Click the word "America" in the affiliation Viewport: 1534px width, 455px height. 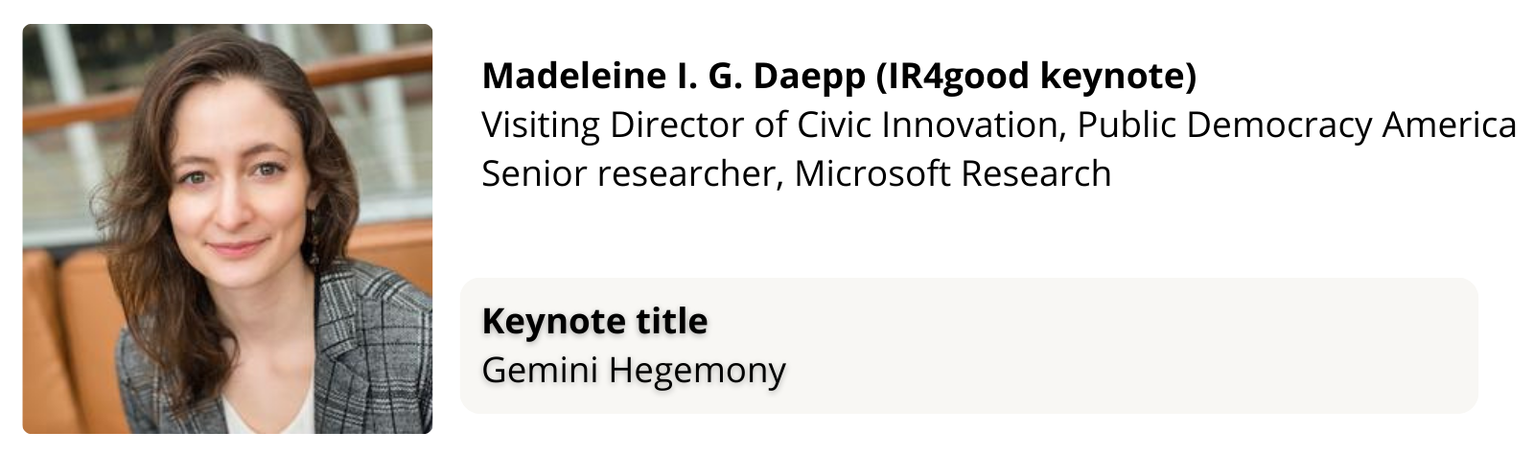point(1450,125)
